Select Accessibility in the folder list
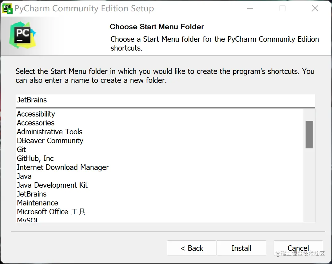The image size is (332, 264). pos(36,114)
